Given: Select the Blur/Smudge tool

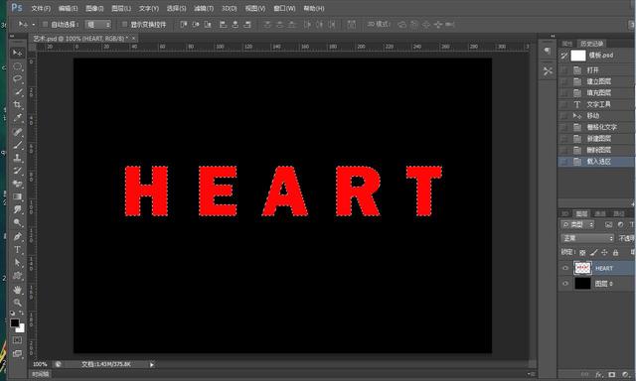Looking at the screenshot, I should point(17,209).
